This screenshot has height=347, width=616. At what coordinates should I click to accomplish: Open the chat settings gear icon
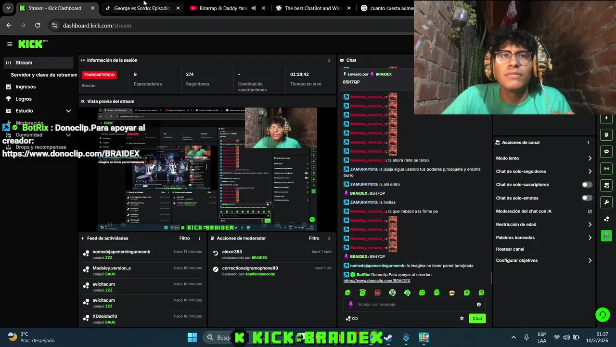[462, 319]
